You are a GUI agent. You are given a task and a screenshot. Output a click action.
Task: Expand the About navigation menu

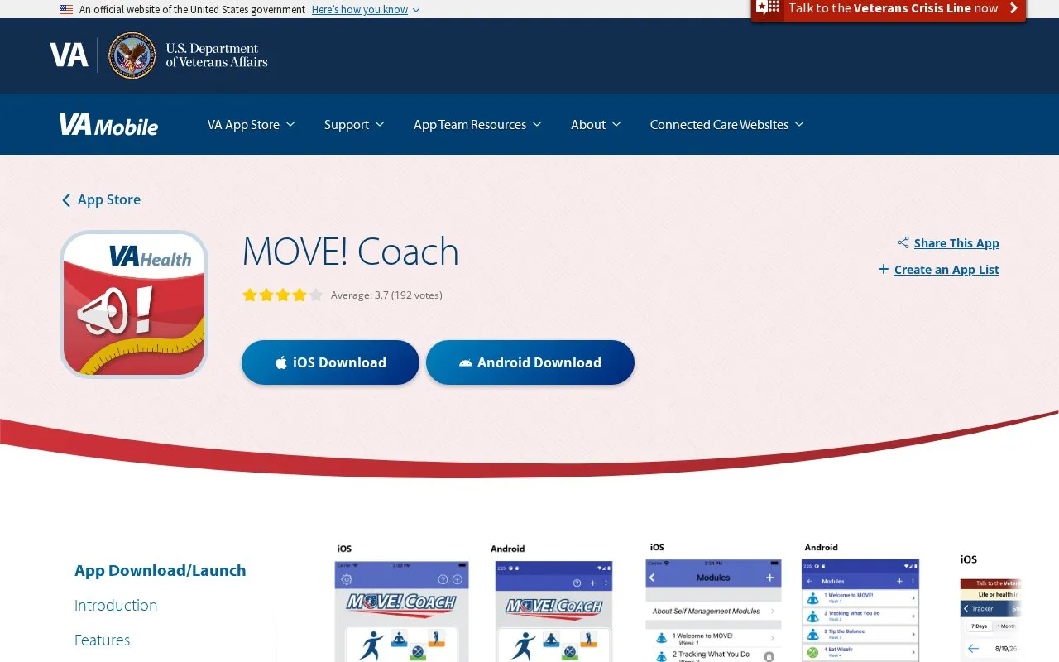coord(596,124)
